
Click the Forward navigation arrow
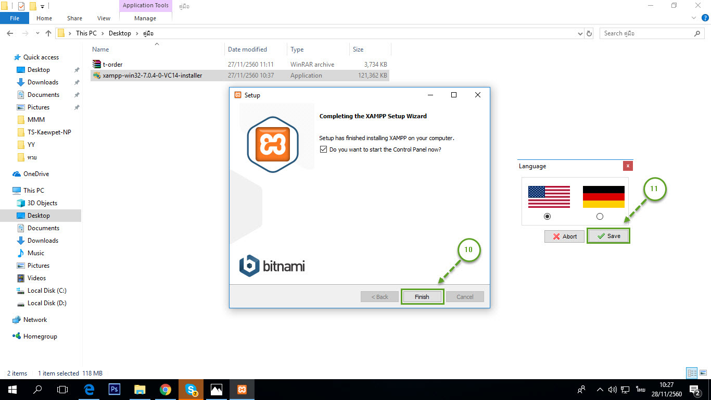point(24,33)
